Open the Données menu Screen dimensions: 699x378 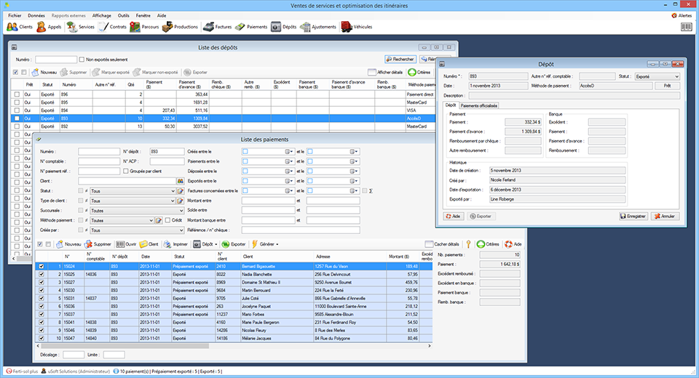[x=36, y=15]
